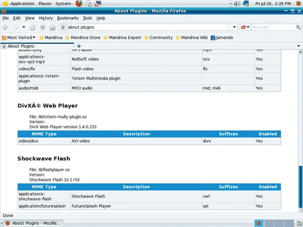Reload the current page
The width and height of the screenshot is (303, 227).
click(x=33, y=27)
